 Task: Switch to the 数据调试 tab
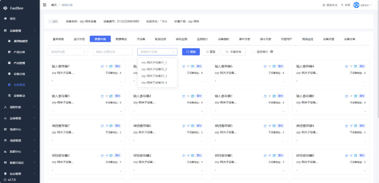(x=121, y=39)
